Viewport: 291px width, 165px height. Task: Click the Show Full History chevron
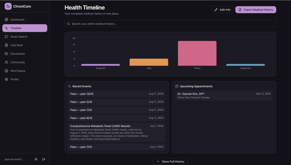(158, 162)
